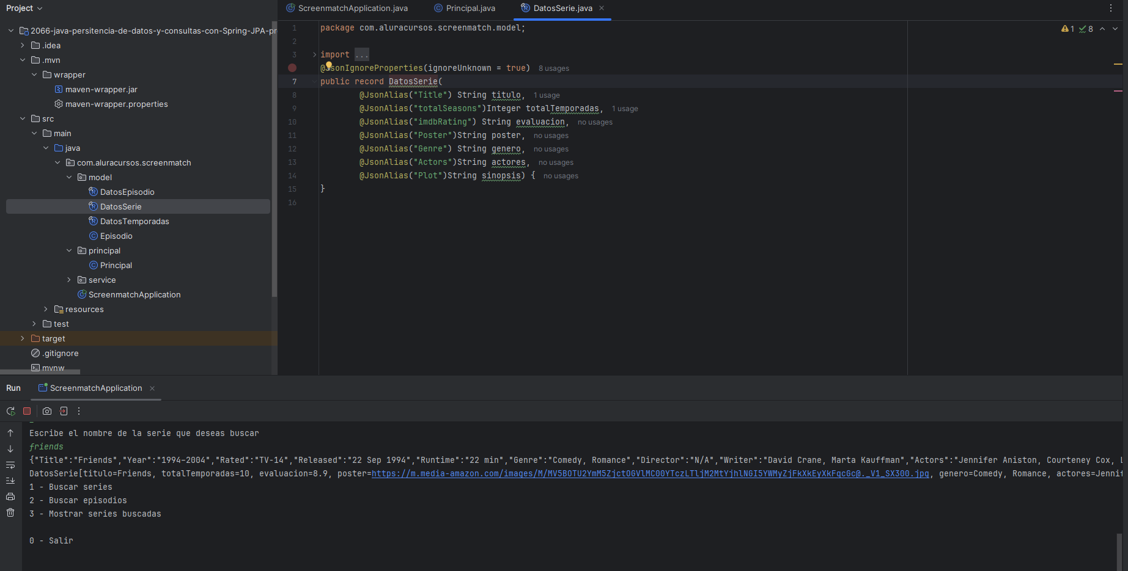Click the project tree horizontal scrollbar
1128x571 pixels.
pyautogui.click(x=40, y=372)
